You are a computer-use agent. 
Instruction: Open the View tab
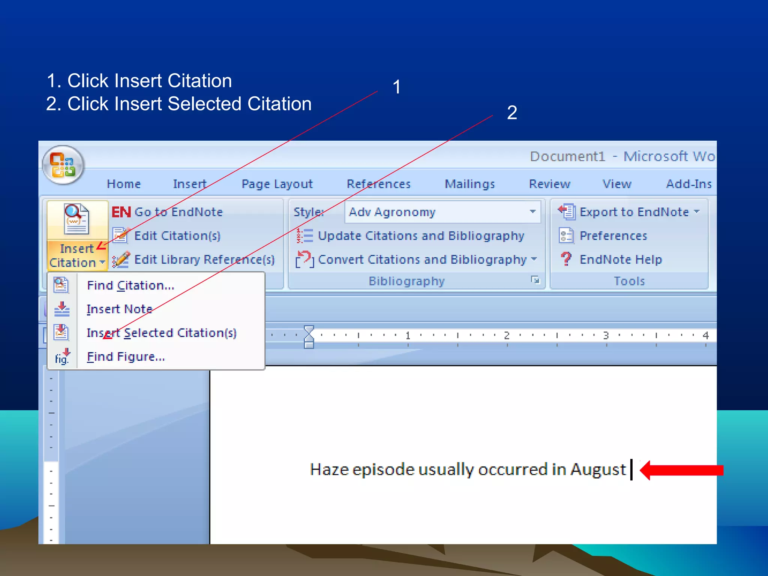[x=617, y=184]
